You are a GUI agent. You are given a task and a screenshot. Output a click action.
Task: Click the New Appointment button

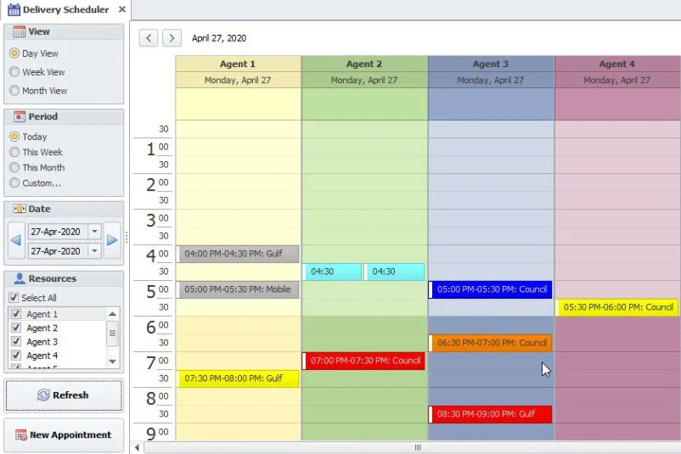pyautogui.click(x=64, y=434)
